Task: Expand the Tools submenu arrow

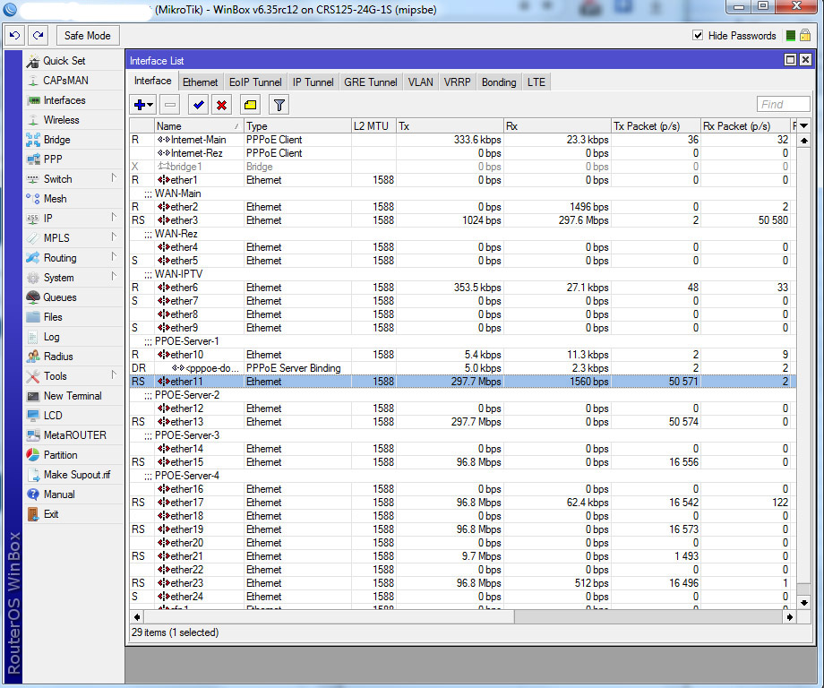Action: coord(114,374)
